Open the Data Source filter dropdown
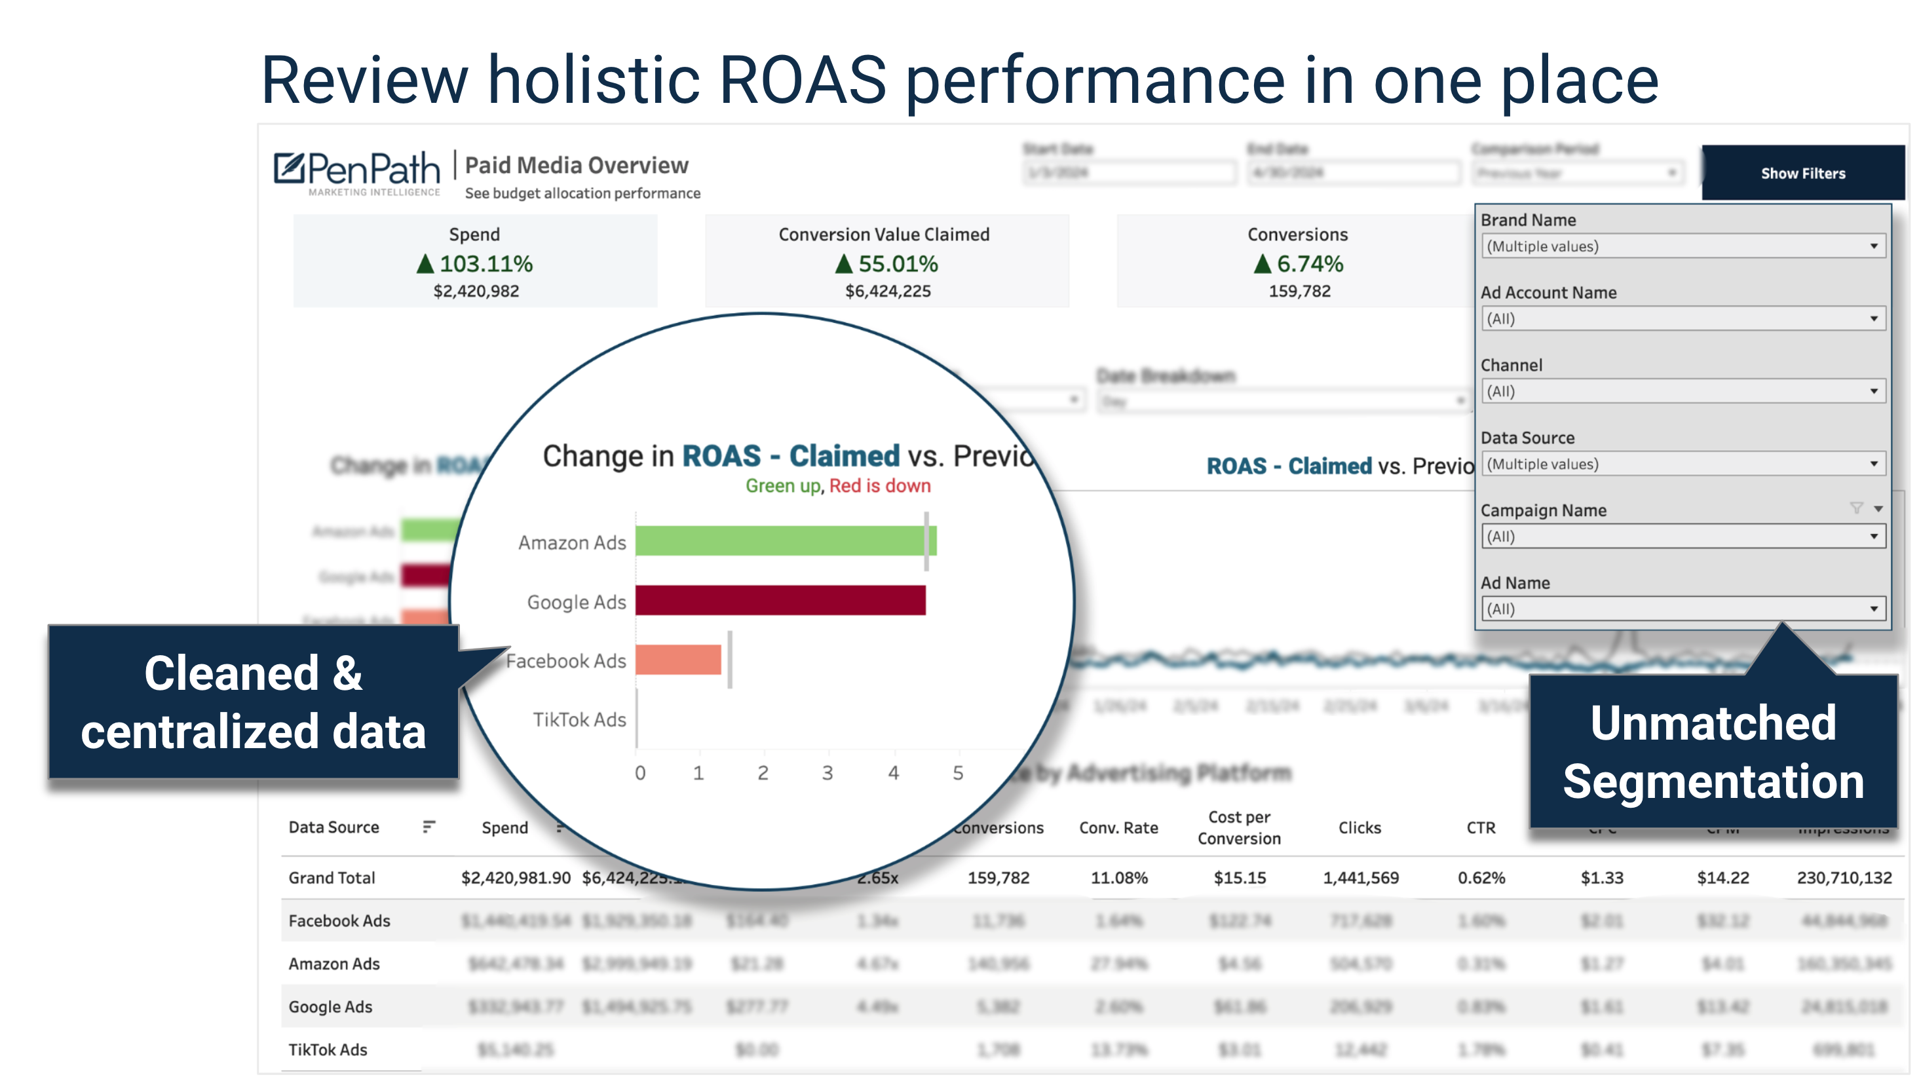The image size is (1921, 1077). pos(1683,464)
